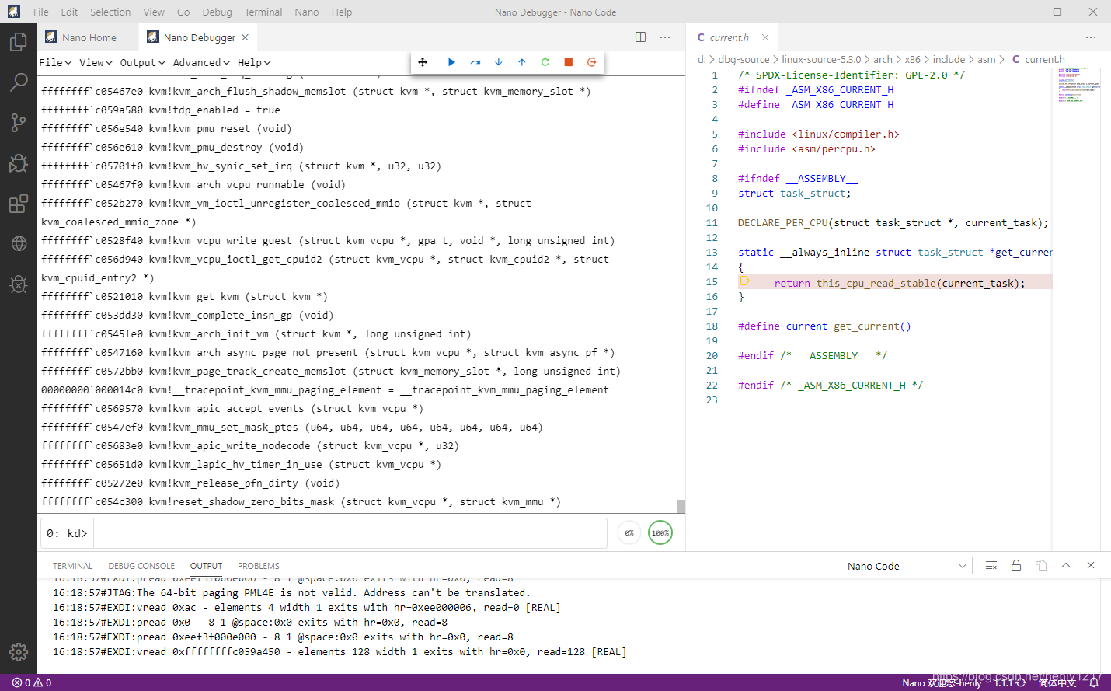Switch to the TERMINAL panel tab
The height and width of the screenshot is (691, 1111).
72,566
